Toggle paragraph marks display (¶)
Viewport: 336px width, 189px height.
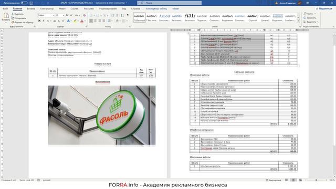[x=128, y=15]
